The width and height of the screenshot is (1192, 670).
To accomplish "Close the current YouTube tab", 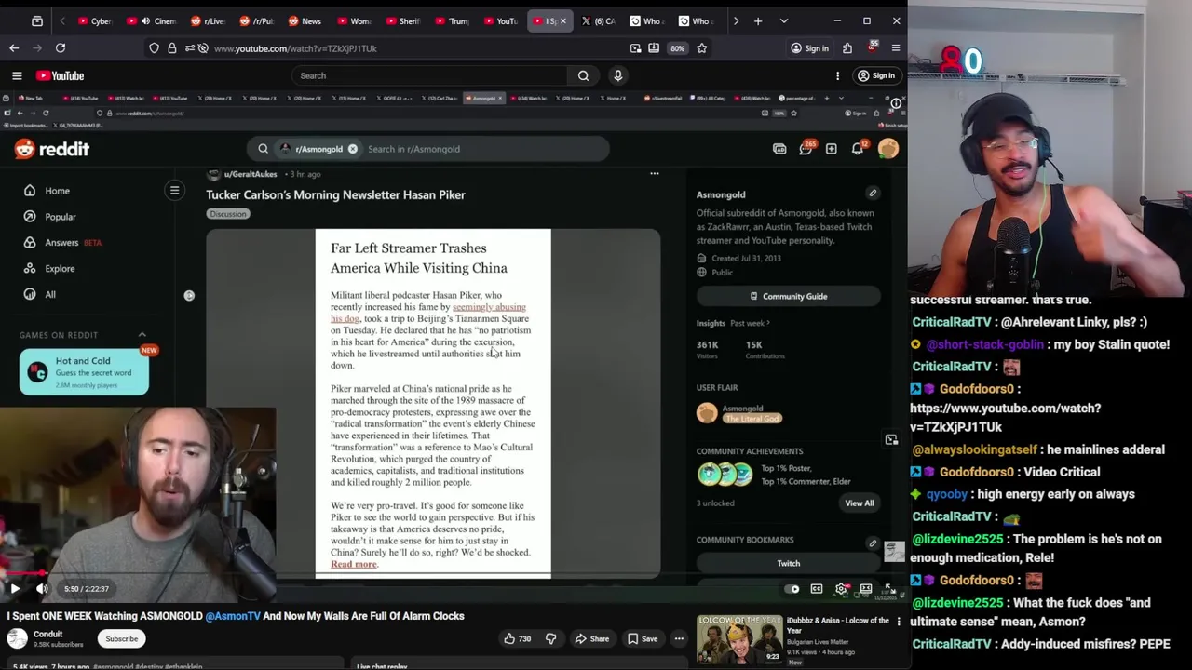I will pyautogui.click(x=562, y=20).
